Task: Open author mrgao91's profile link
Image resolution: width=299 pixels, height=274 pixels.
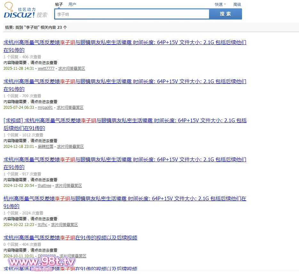Action: 45,108
